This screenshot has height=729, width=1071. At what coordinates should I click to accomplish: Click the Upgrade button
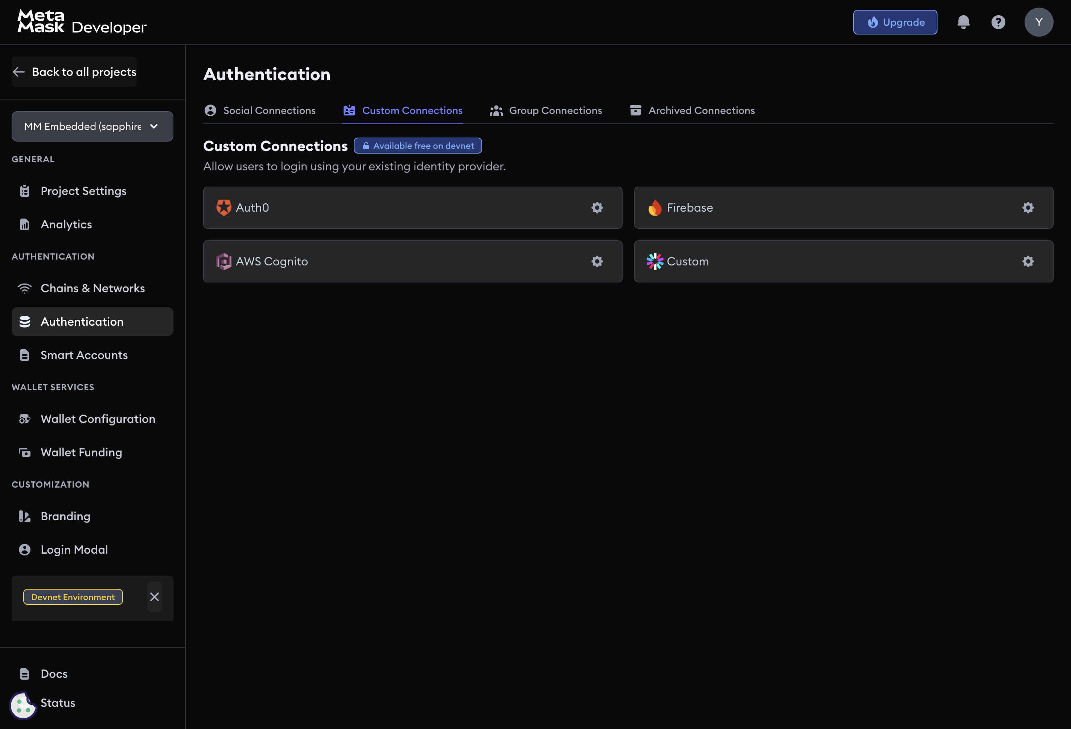click(x=895, y=22)
